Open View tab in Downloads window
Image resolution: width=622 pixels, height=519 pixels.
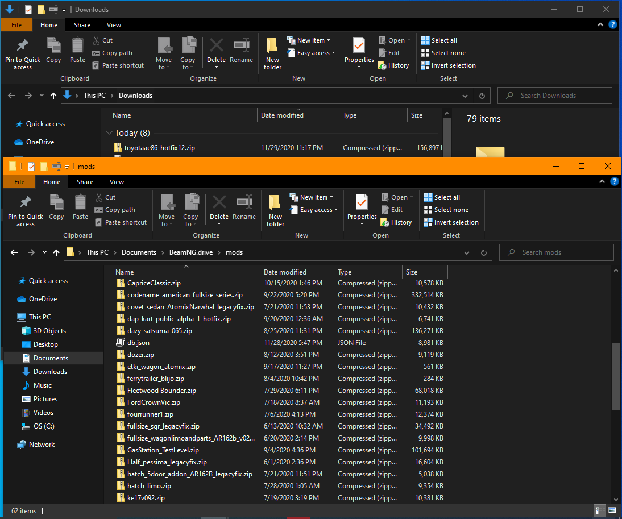point(114,25)
